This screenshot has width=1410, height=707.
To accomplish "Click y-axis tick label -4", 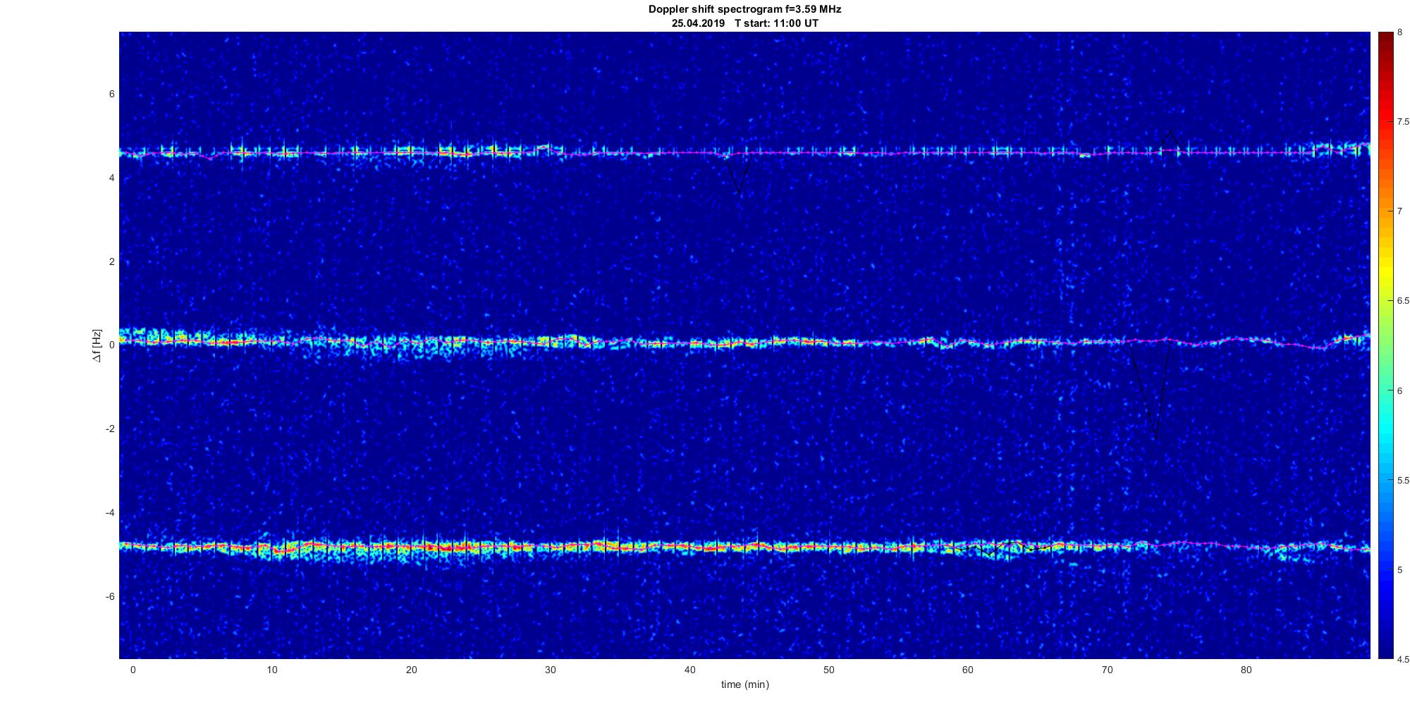I will pyautogui.click(x=110, y=512).
